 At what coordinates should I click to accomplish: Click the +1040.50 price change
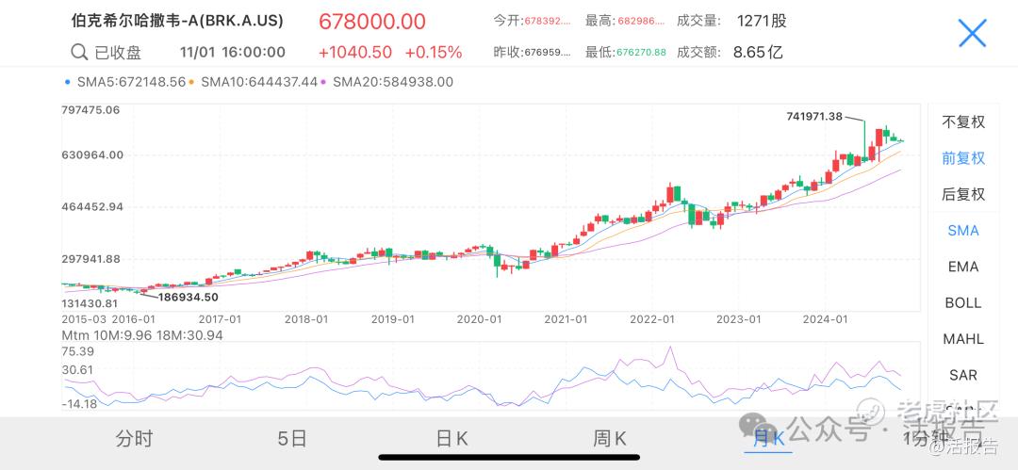pos(355,53)
